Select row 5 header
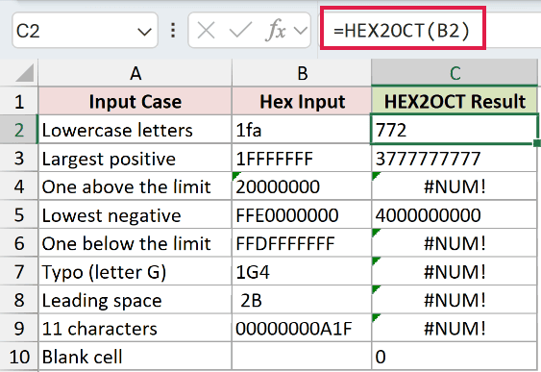541x372 pixels. tap(19, 214)
